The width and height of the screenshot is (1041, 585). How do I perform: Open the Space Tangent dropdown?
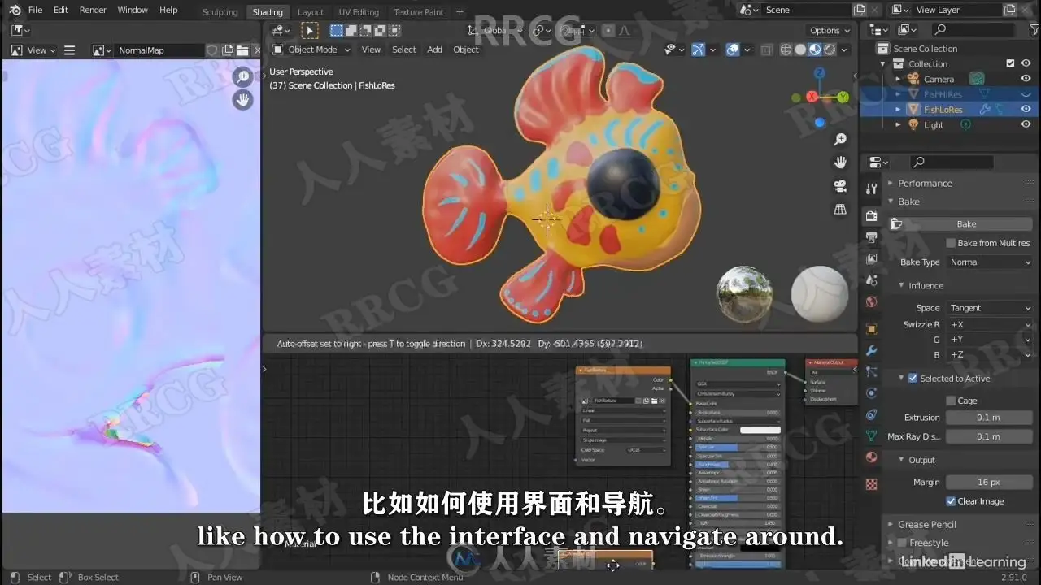[990, 308]
